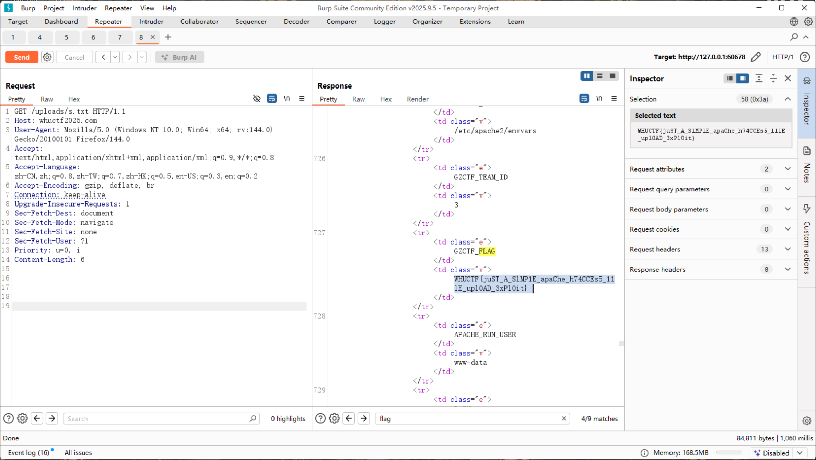Clear the flag search field

563,418
